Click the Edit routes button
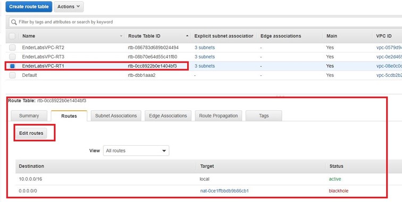The width and height of the screenshot is (402, 202). point(31,133)
